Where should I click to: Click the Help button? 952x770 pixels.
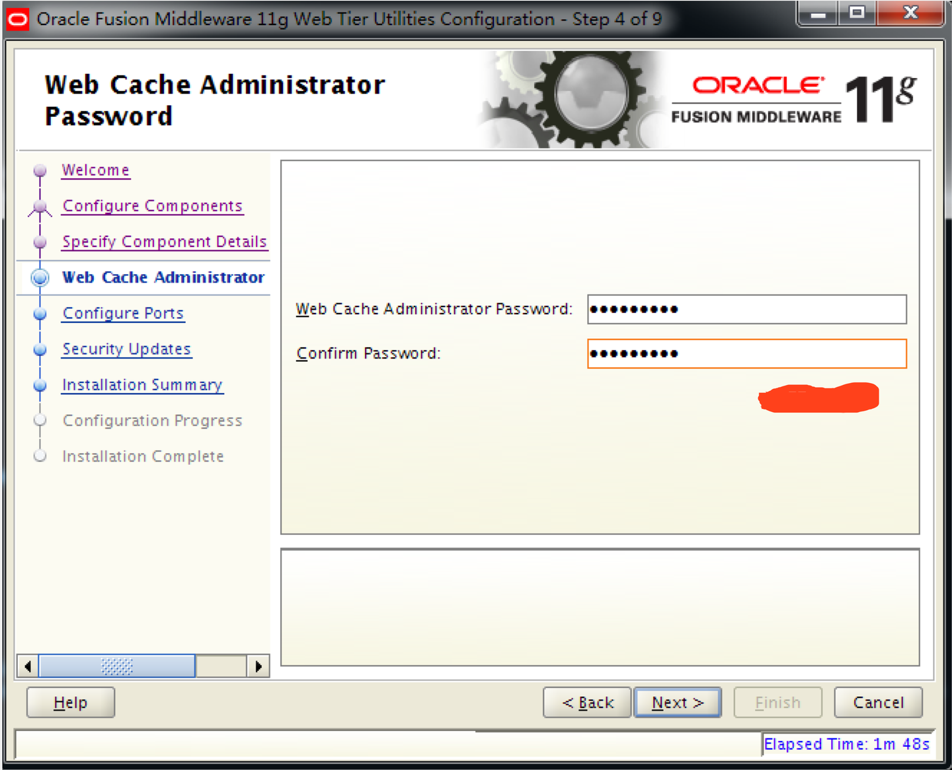71,703
